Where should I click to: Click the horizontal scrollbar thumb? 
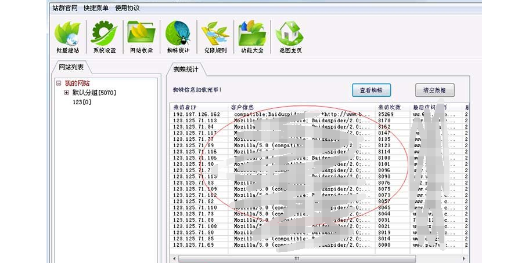(297, 258)
